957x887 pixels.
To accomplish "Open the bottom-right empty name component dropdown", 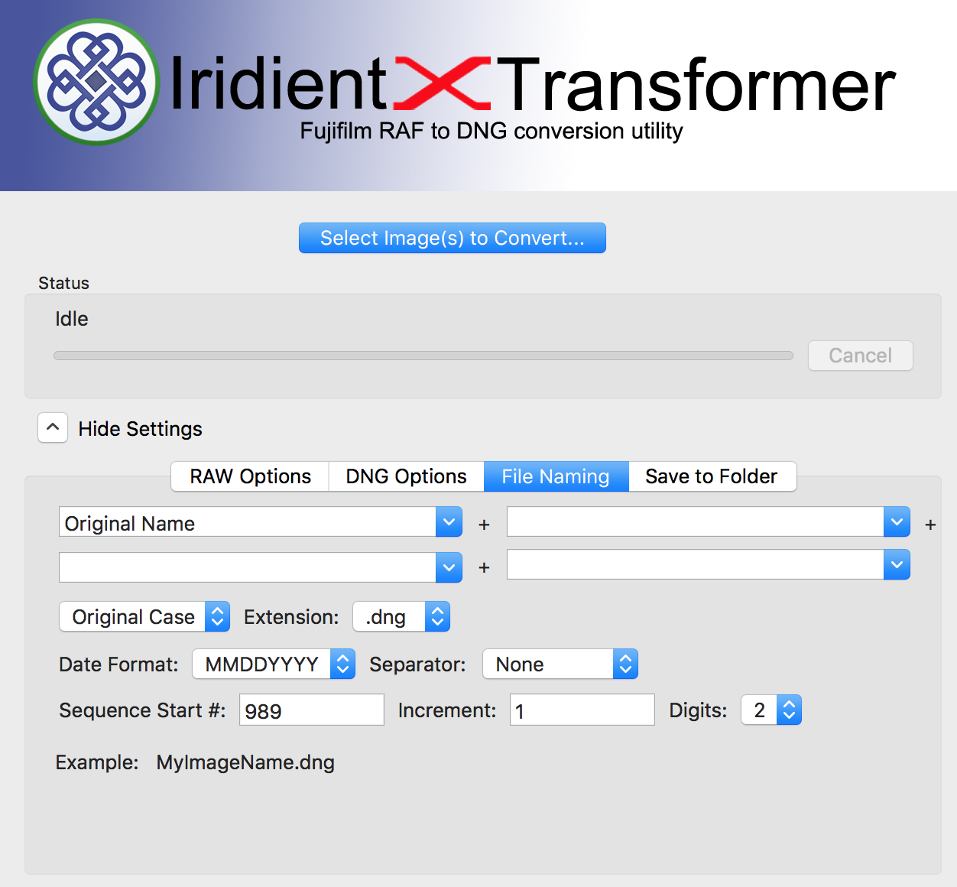I will click(x=897, y=565).
